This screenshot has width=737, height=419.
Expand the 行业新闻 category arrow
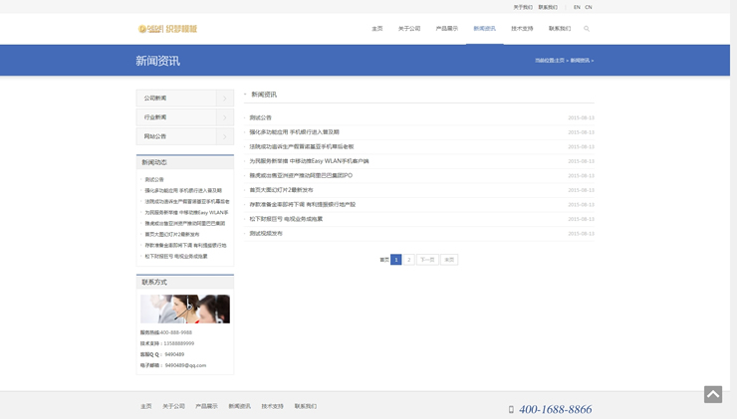(225, 117)
